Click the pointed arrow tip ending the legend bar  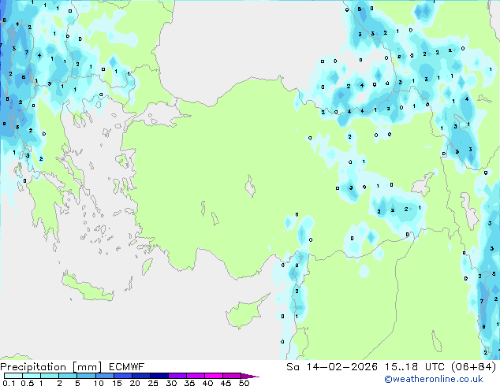(255, 377)
